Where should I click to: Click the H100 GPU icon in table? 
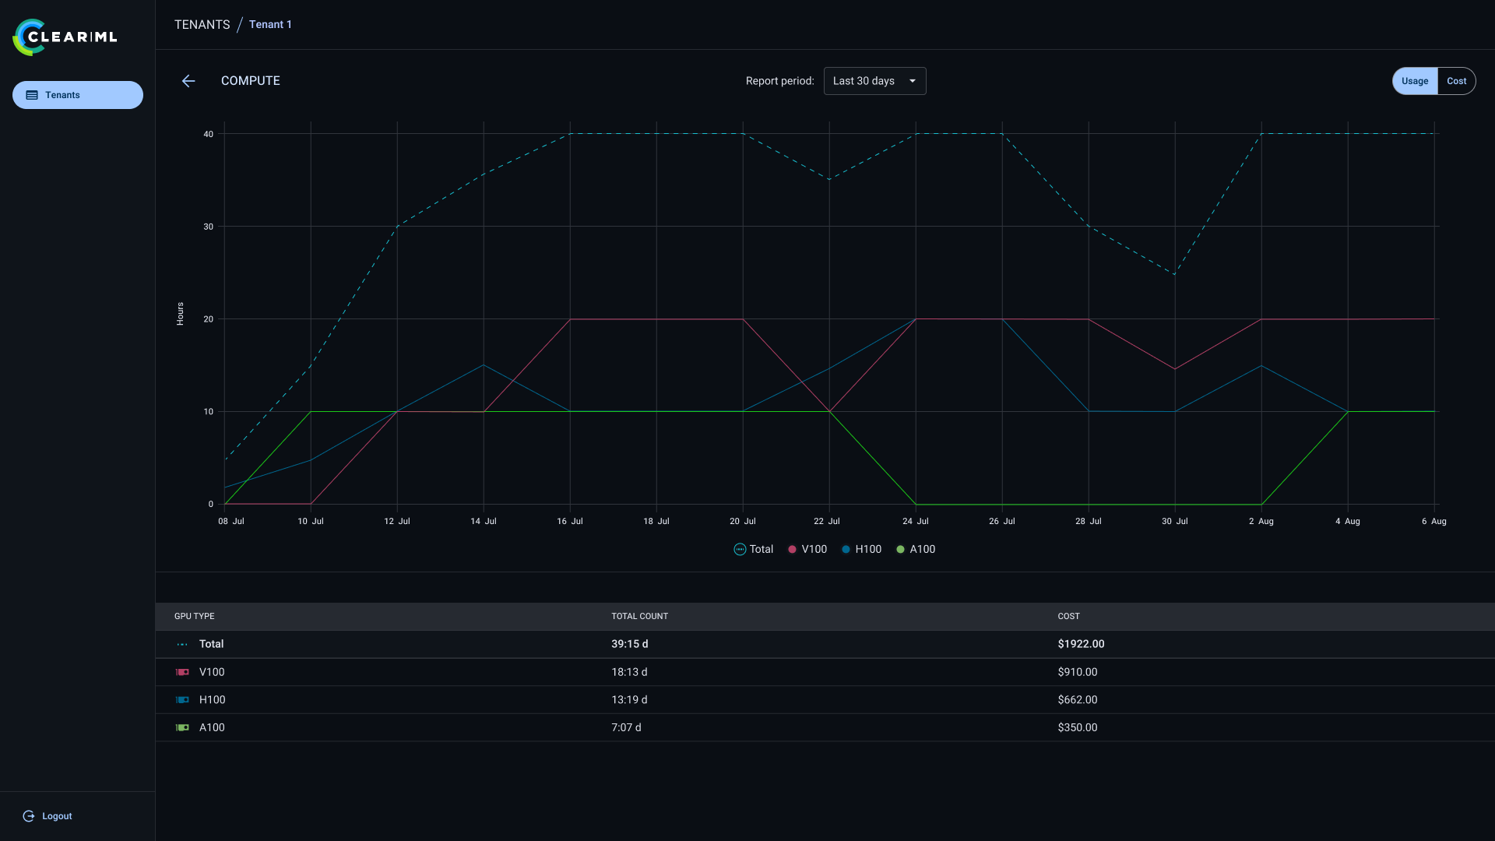pos(182,700)
